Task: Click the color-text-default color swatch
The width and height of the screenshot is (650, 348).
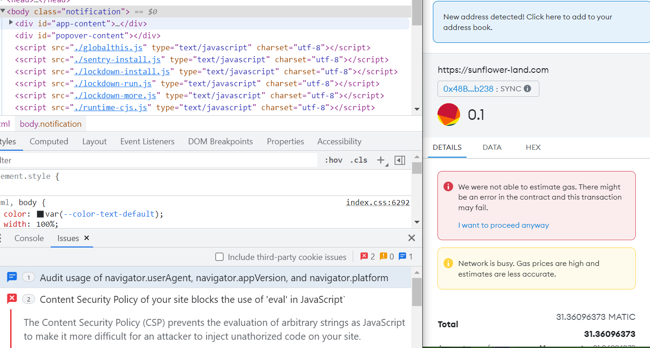Action: [40, 214]
